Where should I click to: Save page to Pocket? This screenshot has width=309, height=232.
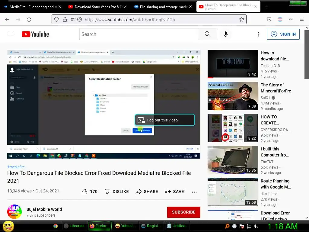click(269, 19)
